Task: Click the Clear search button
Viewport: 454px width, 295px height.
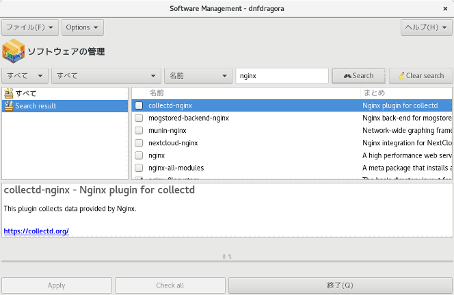Action: tap(421, 76)
